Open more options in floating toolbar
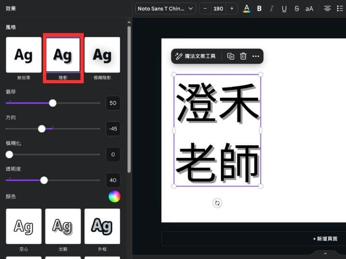 click(256, 56)
